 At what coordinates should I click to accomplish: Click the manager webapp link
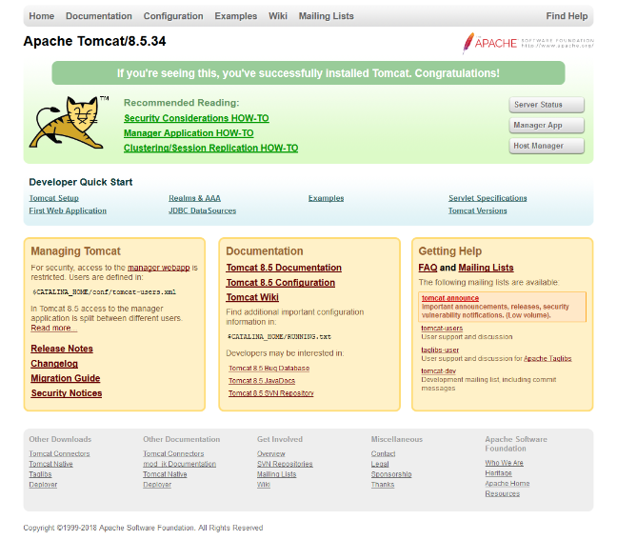pos(159,268)
